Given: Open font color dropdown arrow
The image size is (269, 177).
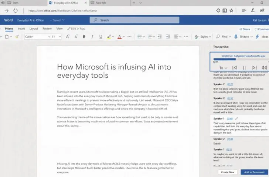Looking at the screenshot, I should click(x=124, y=37).
